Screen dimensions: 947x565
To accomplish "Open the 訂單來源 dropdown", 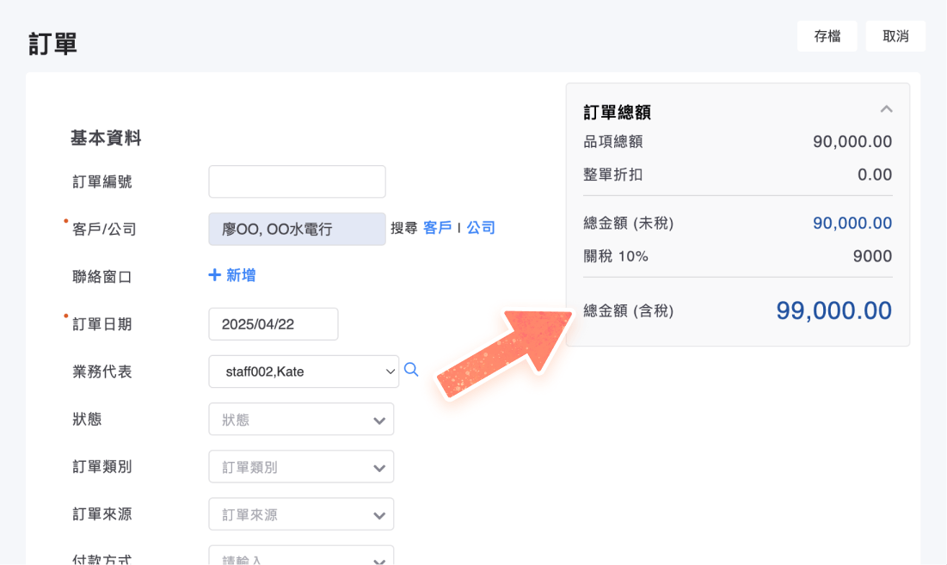I will [301, 514].
